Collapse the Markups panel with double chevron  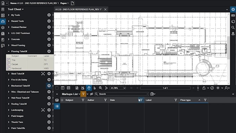(x=57, y=94)
